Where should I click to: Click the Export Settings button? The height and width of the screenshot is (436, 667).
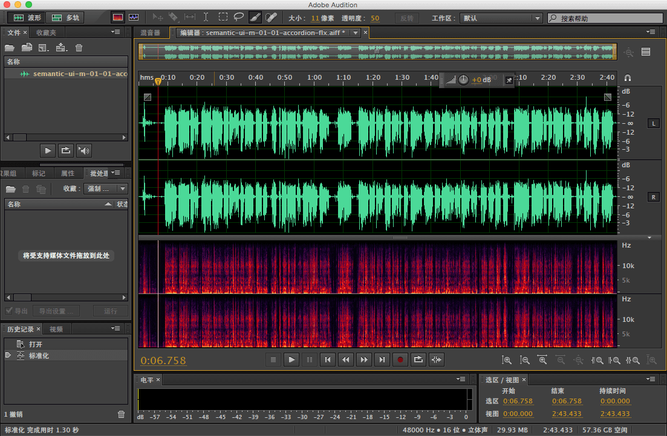click(56, 311)
